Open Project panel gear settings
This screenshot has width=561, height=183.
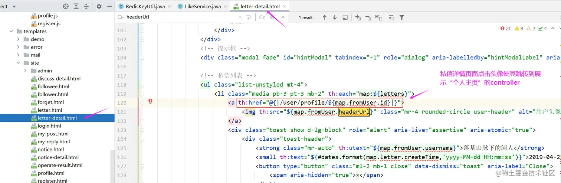[x=99, y=6]
